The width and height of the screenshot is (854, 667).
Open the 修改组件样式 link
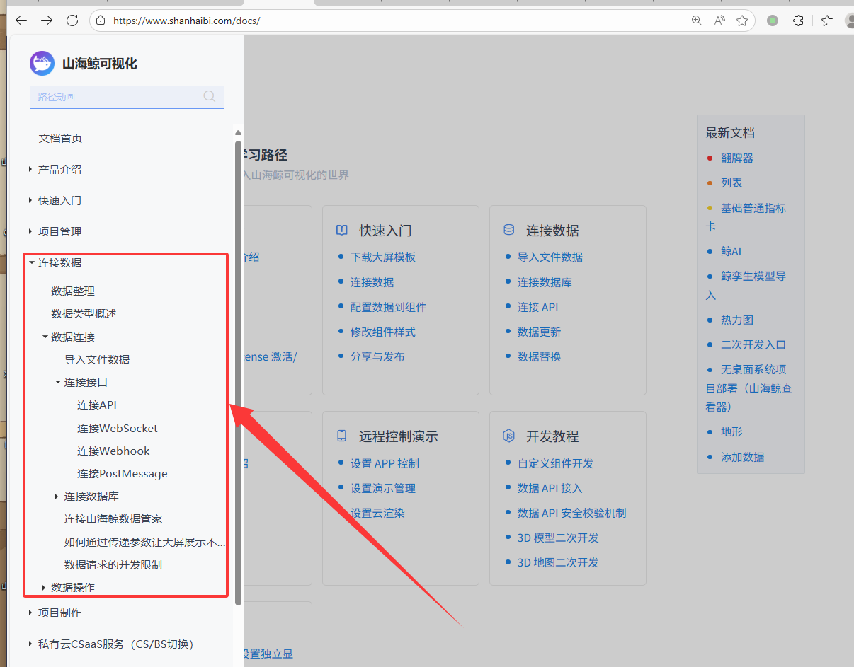tap(383, 332)
